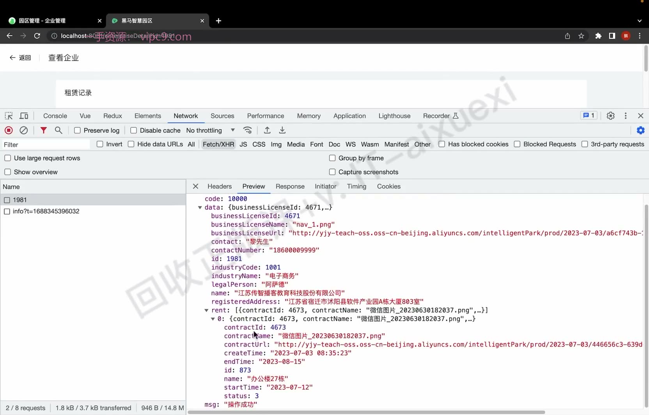Collapse the rent item 0 node
649x415 pixels.
coord(213,319)
